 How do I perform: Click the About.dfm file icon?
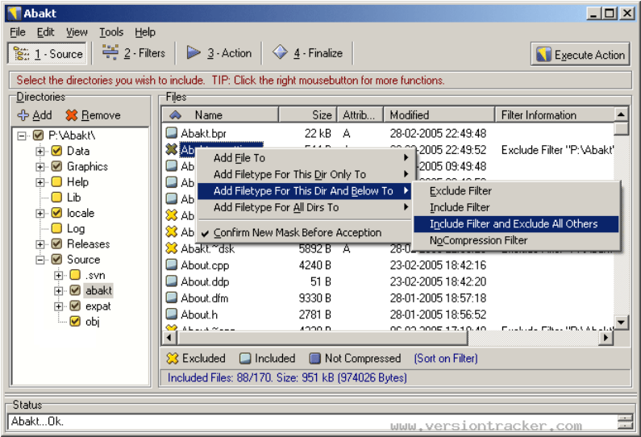172,298
